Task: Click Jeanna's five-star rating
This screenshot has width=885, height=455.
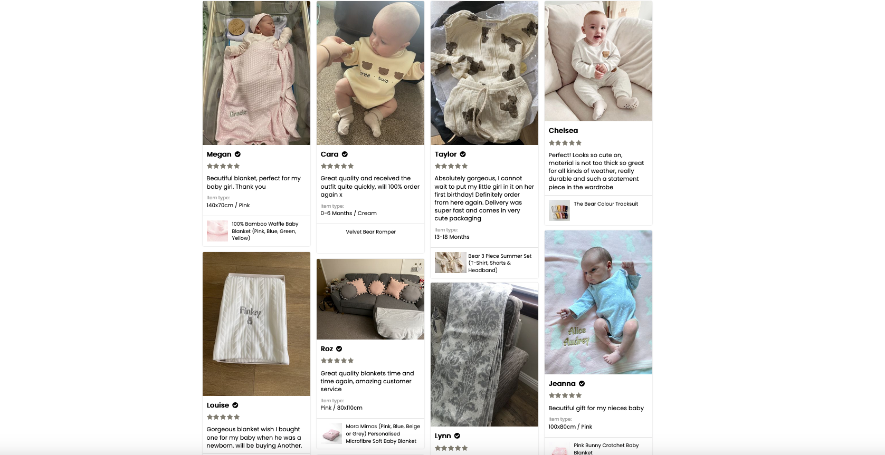Action: tap(565, 395)
